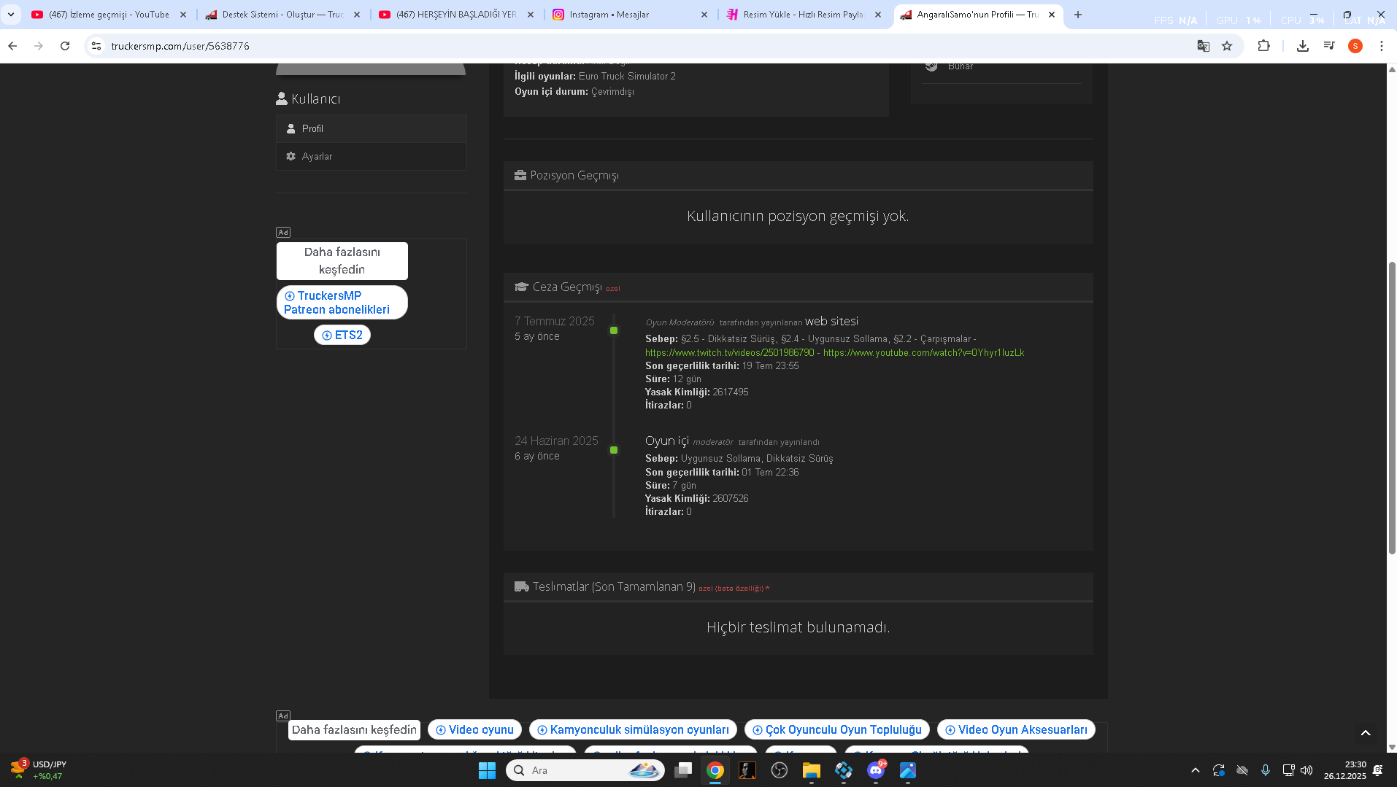Click the Chrome taskbar icon
The width and height of the screenshot is (1397, 787).
click(715, 770)
